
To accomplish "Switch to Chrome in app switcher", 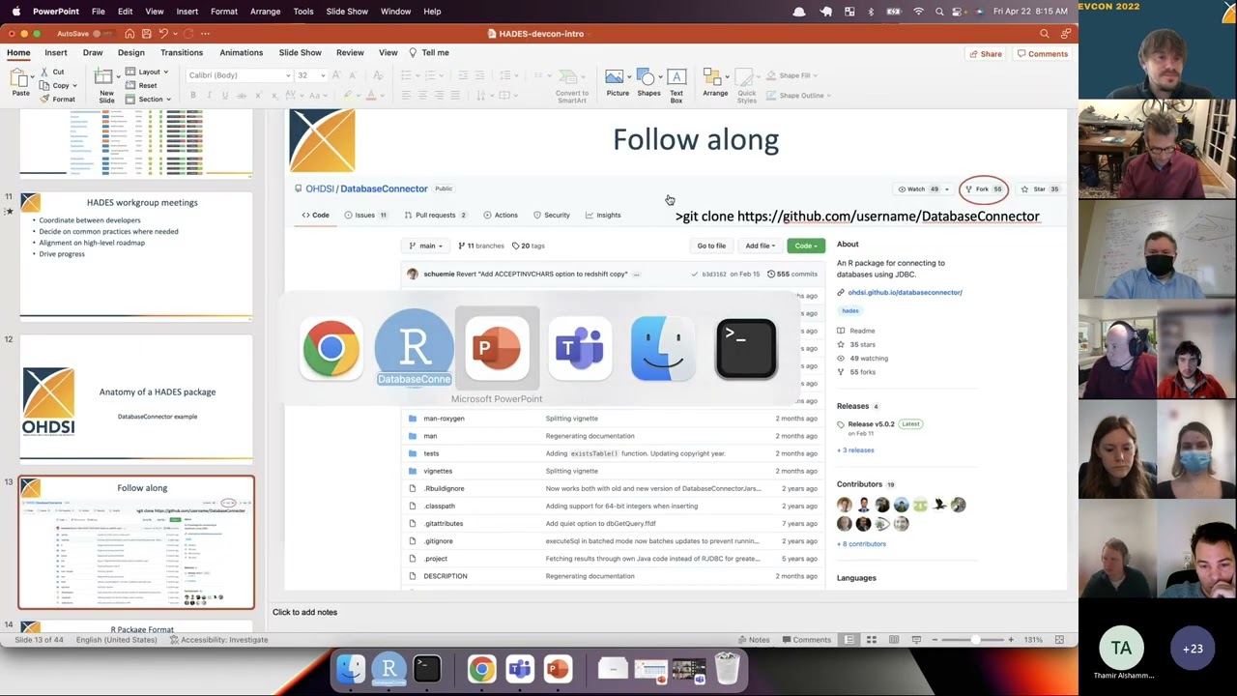I will (x=331, y=348).
